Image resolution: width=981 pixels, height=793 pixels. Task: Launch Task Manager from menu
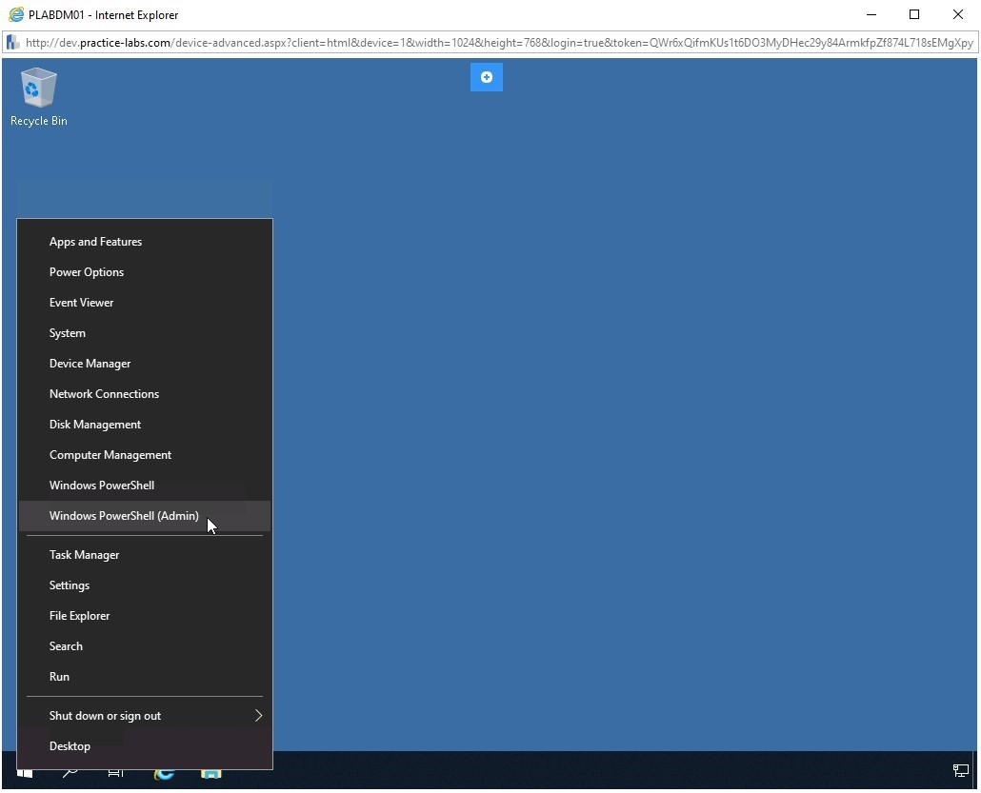85,555
